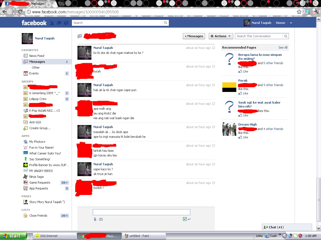Click See All recommended pages
The height and width of the screenshot is (240, 321).
[x=283, y=47]
